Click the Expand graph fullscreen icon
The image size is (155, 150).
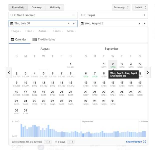(x=144, y=142)
